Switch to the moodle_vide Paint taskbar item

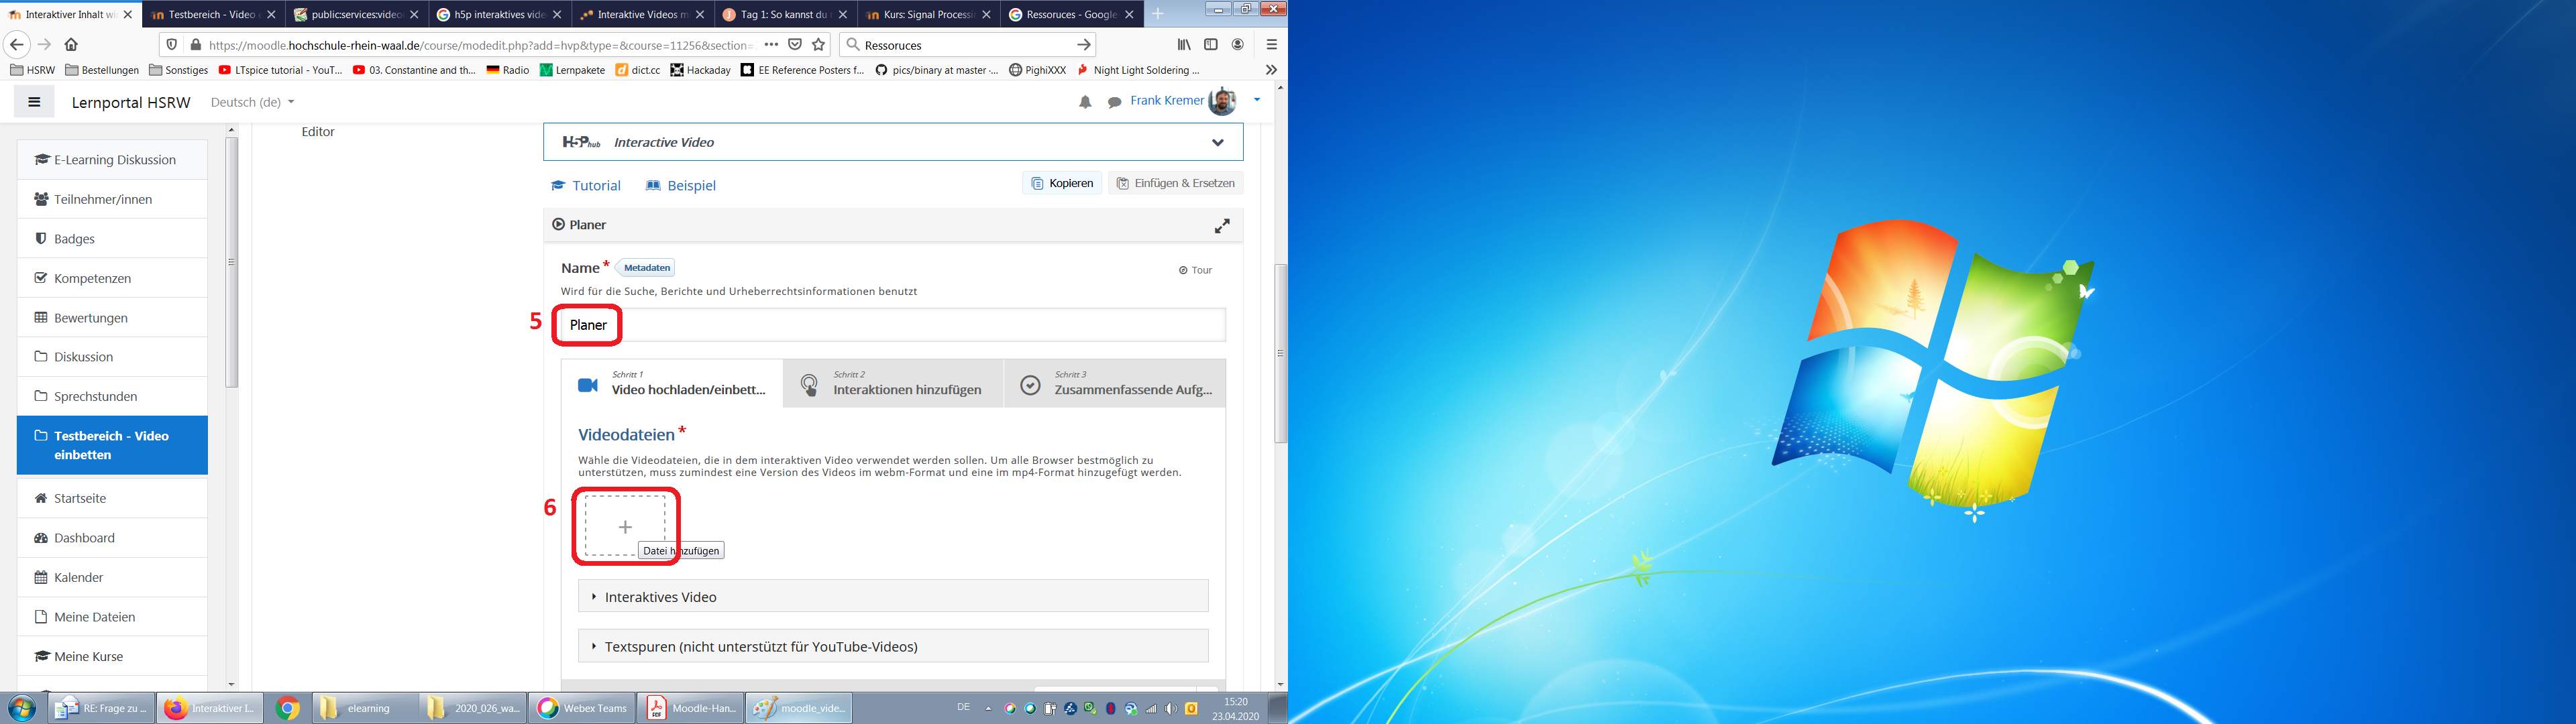798,708
